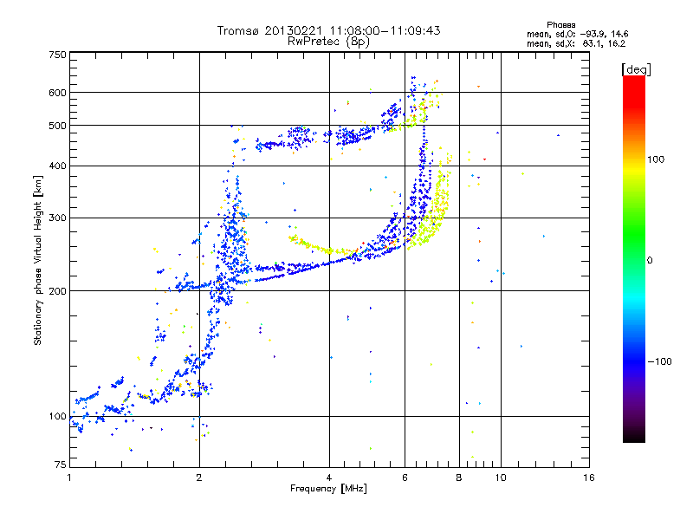Click the '[deg]' colorbar unit label

point(636,69)
